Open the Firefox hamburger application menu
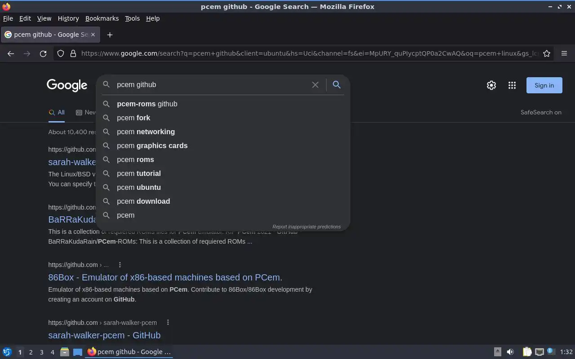Screen dimensions: 575x359 (x=564, y=53)
